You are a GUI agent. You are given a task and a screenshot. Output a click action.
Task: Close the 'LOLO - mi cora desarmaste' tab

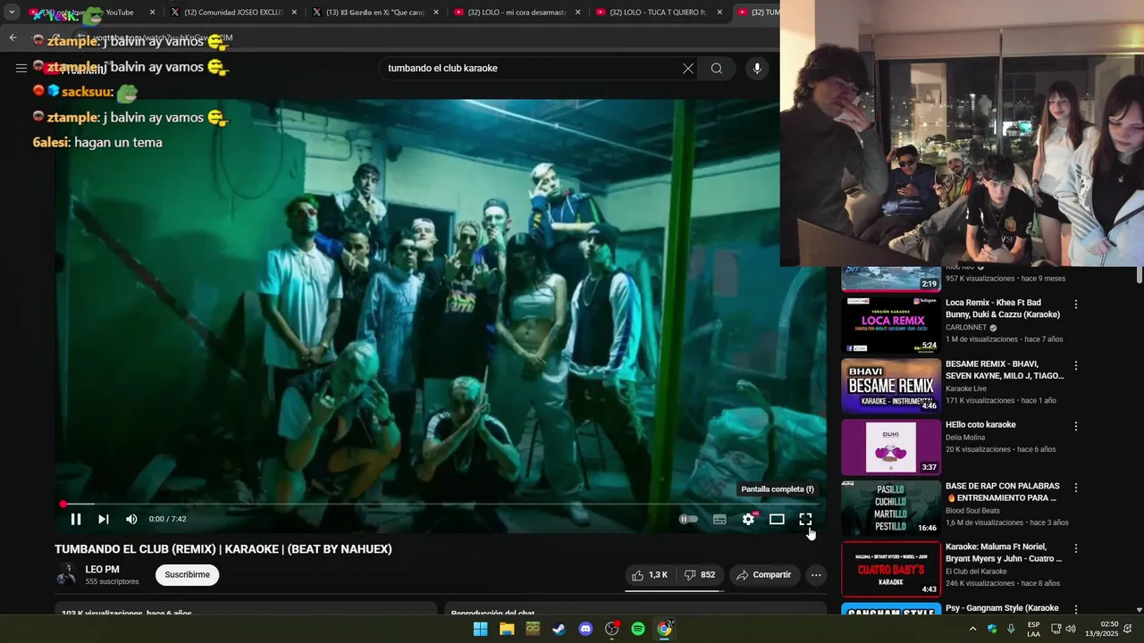pos(578,13)
